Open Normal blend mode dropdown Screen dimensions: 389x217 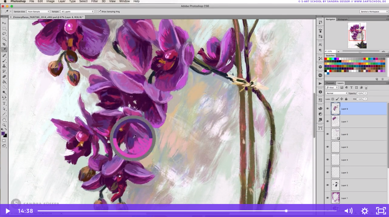coord(337,93)
